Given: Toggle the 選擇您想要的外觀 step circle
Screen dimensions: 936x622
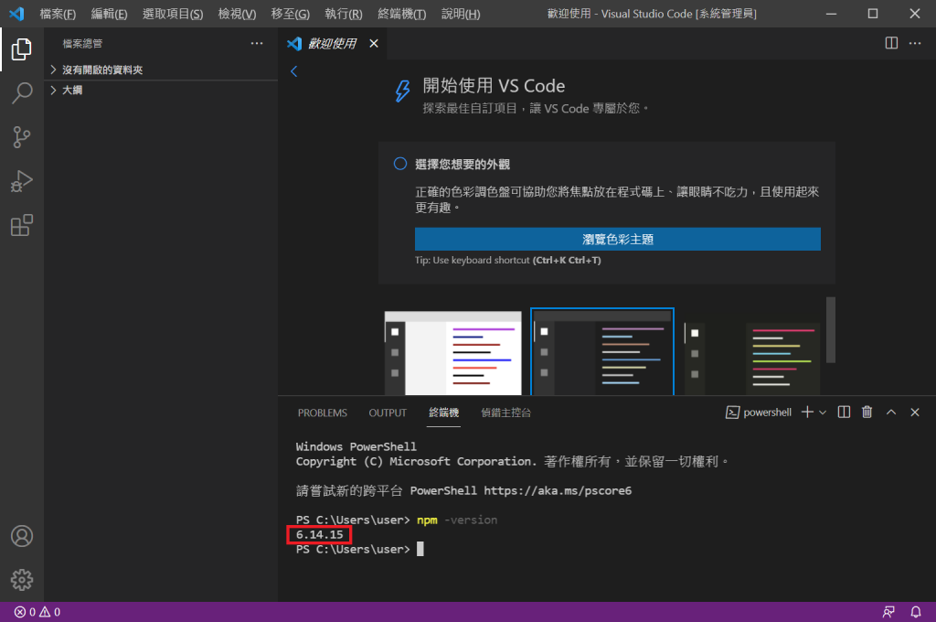Looking at the screenshot, I should (400, 164).
